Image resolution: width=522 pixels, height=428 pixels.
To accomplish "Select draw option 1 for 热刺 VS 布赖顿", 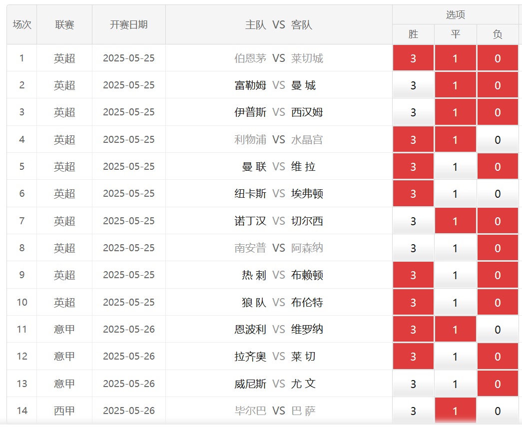I will (x=456, y=275).
